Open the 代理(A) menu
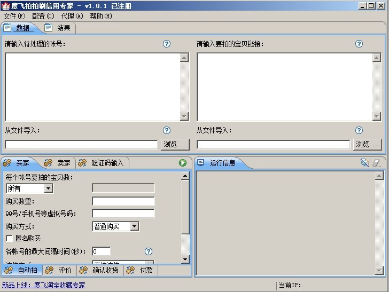This screenshot has height=292, width=389. coord(72,17)
